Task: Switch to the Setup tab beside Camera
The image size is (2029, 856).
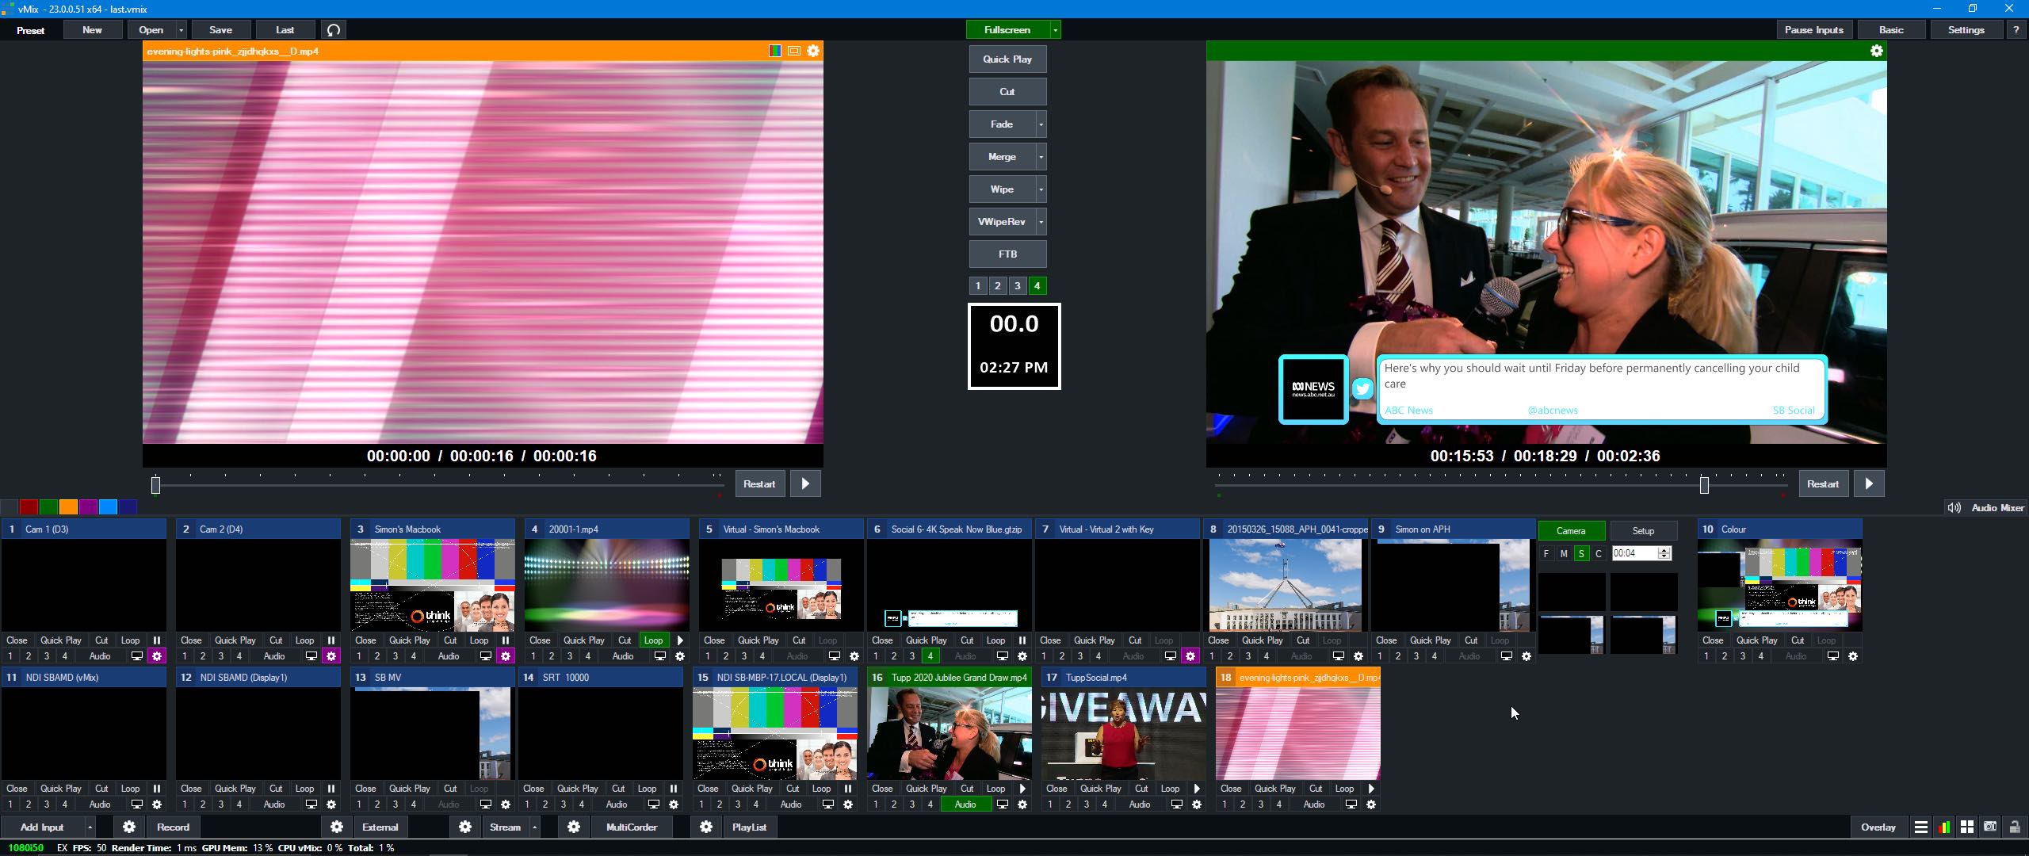Action: pos(1643,531)
